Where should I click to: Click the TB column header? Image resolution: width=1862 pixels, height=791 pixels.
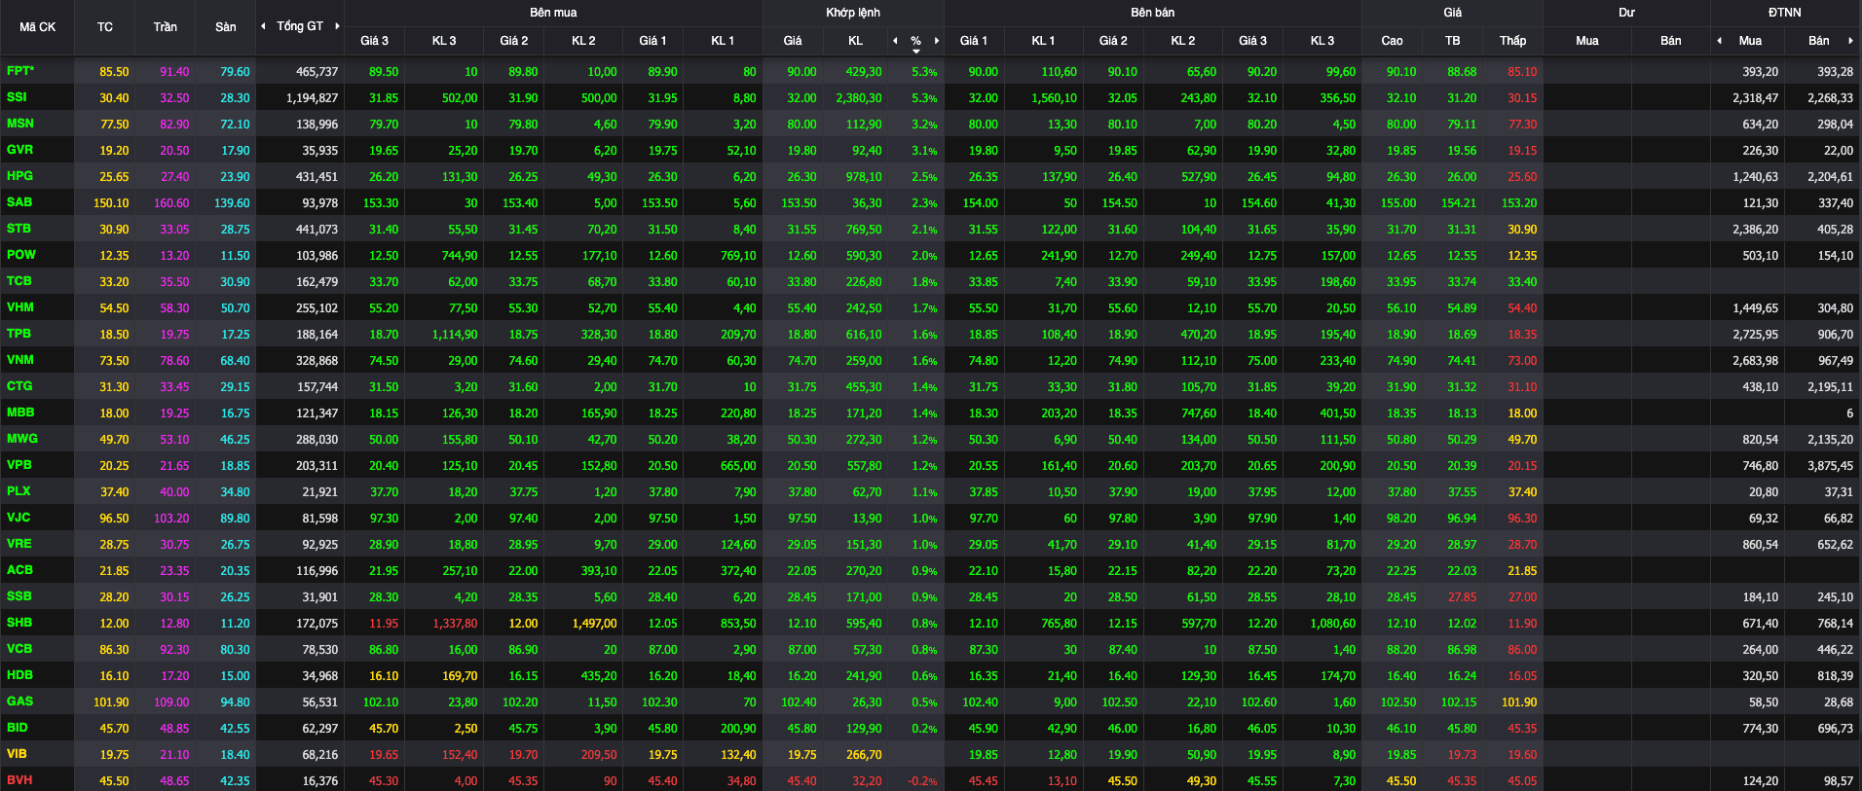[1452, 41]
